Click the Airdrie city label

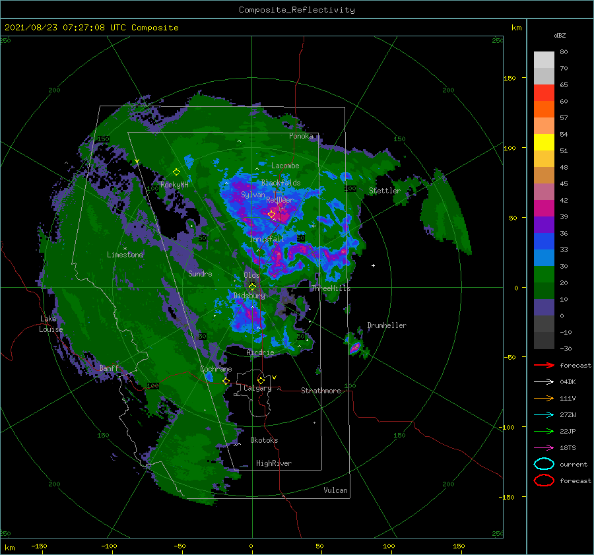coord(260,352)
